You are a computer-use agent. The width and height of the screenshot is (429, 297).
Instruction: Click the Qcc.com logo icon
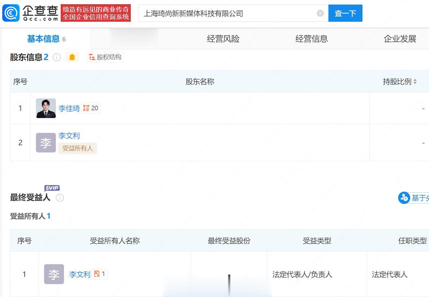point(11,13)
